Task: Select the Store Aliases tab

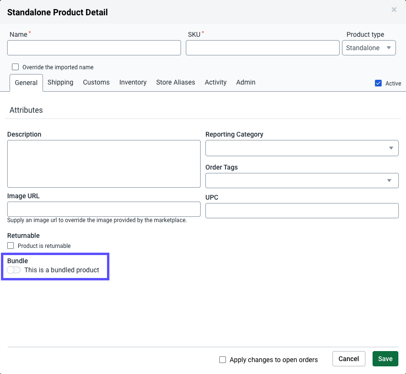Action: (175, 83)
